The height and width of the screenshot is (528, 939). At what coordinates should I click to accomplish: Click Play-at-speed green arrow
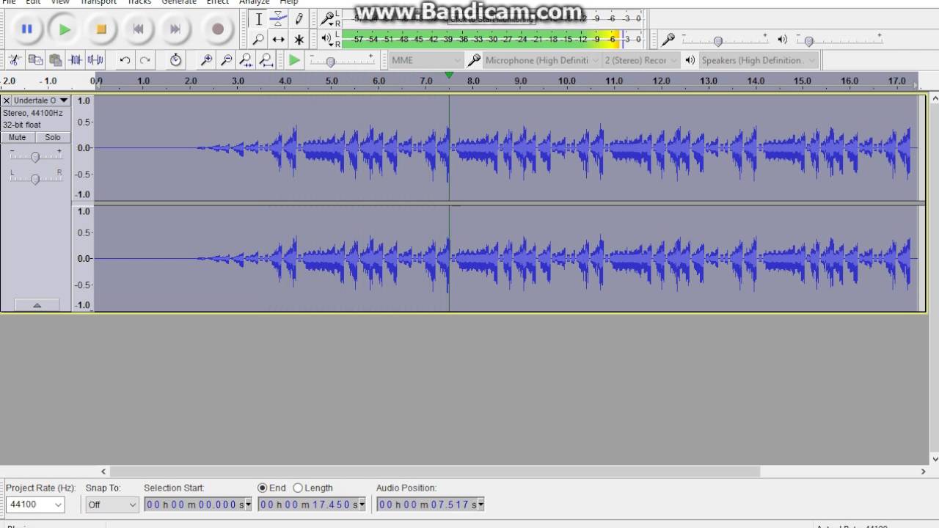pos(294,60)
